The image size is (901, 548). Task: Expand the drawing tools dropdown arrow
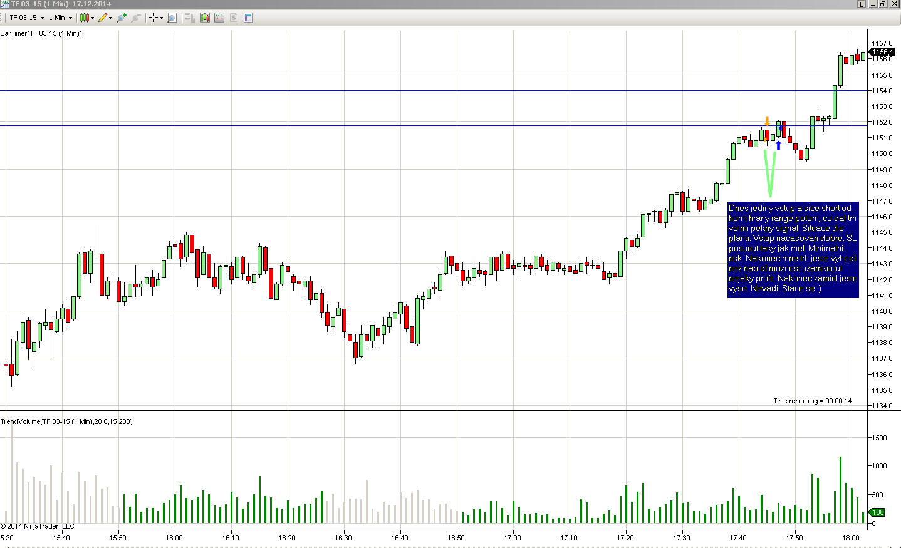point(111,18)
